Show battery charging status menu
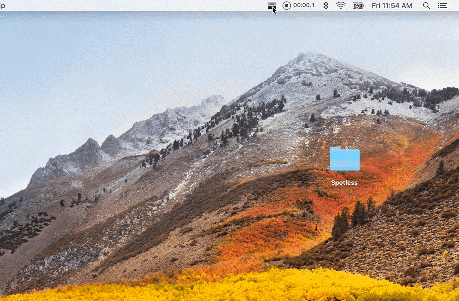Viewport: 459px width, 301px height. click(358, 6)
